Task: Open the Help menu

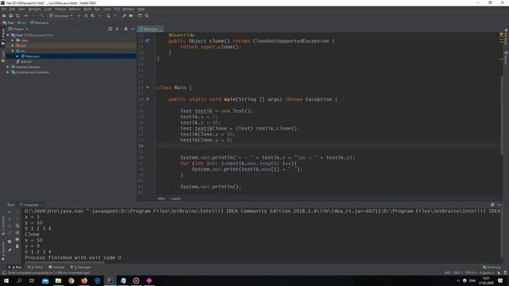Action: [141, 9]
